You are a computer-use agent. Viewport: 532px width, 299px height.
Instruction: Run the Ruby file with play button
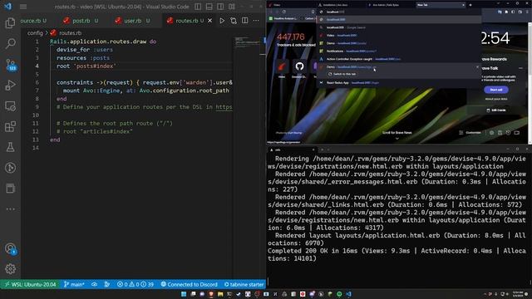coord(222,21)
